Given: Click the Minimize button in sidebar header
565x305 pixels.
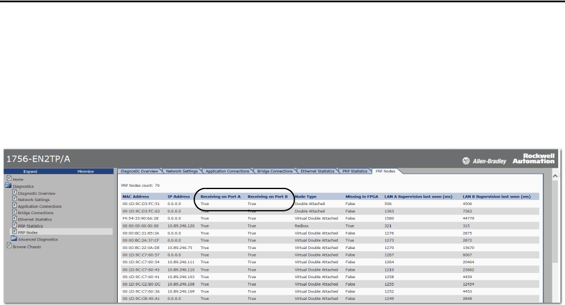Looking at the screenshot, I should (85, 171).
